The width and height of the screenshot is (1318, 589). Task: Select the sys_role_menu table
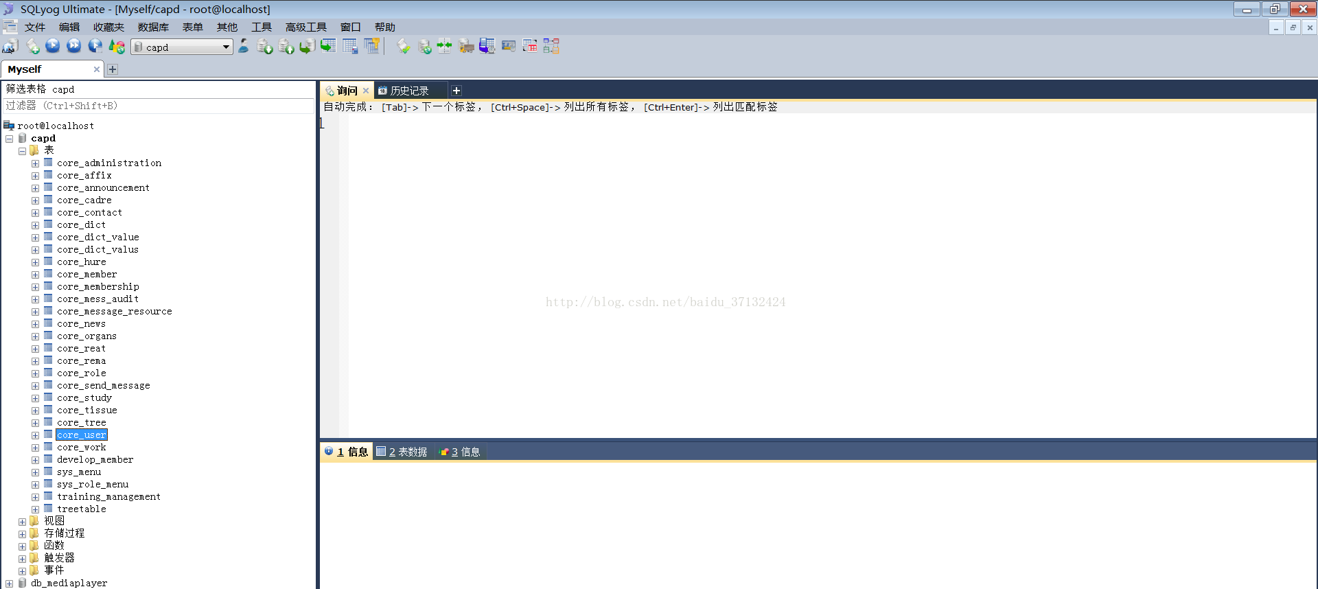pos(93,485)
